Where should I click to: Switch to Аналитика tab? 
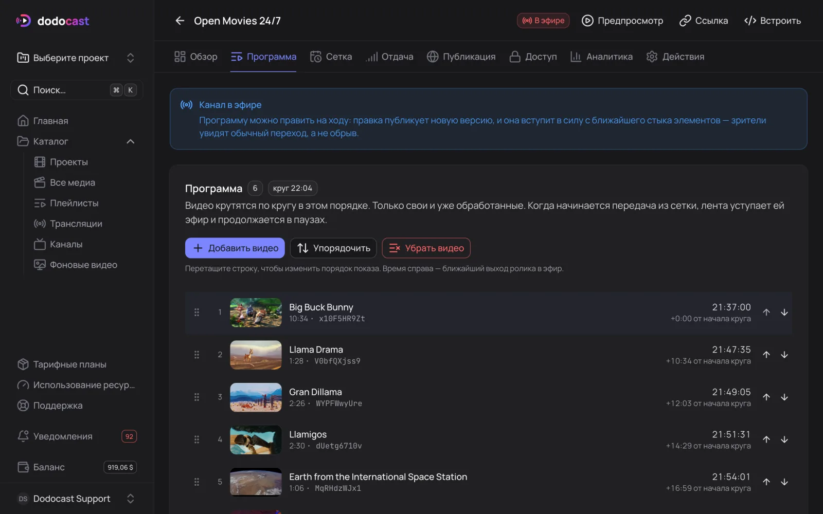tap(601, 57)
